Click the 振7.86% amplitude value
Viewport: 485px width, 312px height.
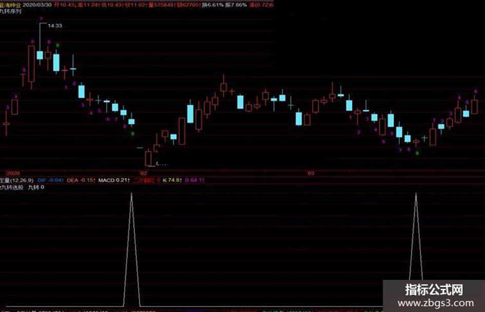coord(236,5)
